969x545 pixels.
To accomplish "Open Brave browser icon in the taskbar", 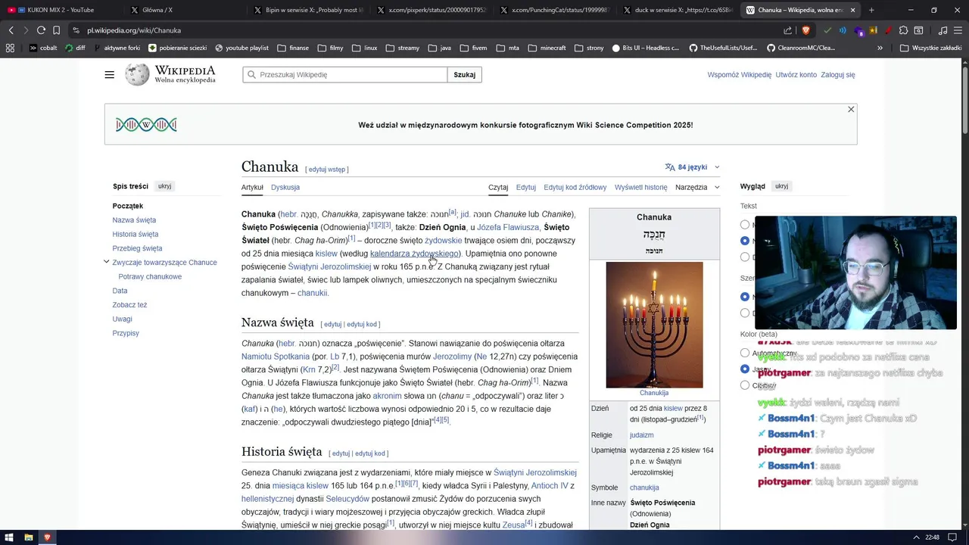I will 47,537.
